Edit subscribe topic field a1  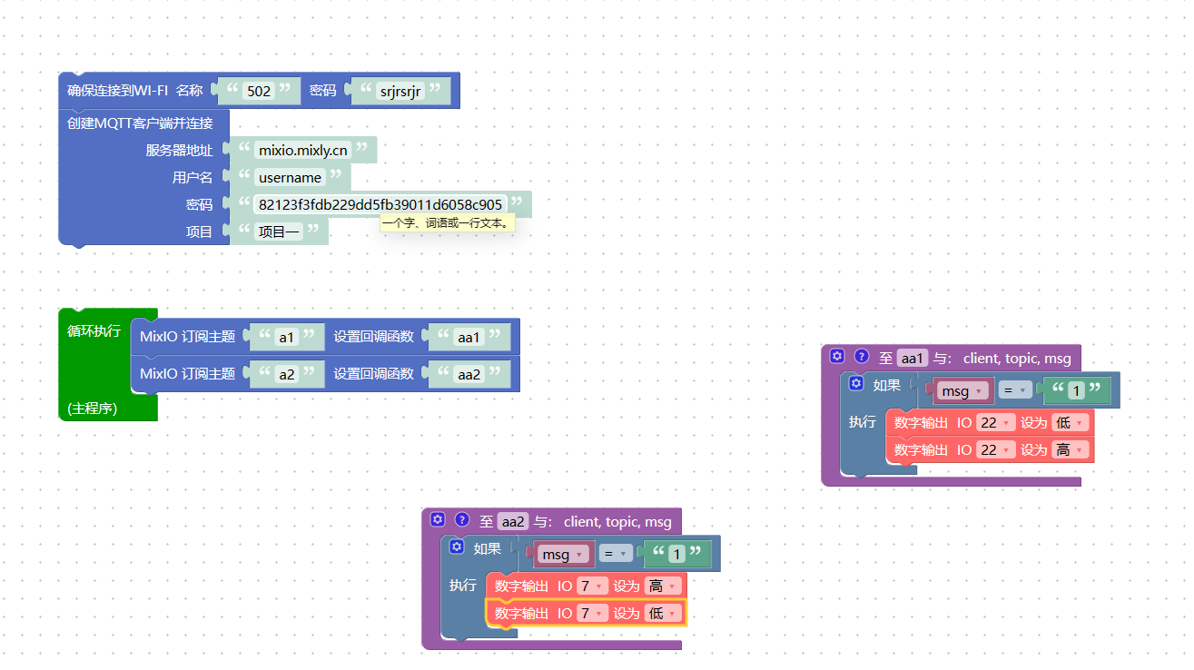287,337
